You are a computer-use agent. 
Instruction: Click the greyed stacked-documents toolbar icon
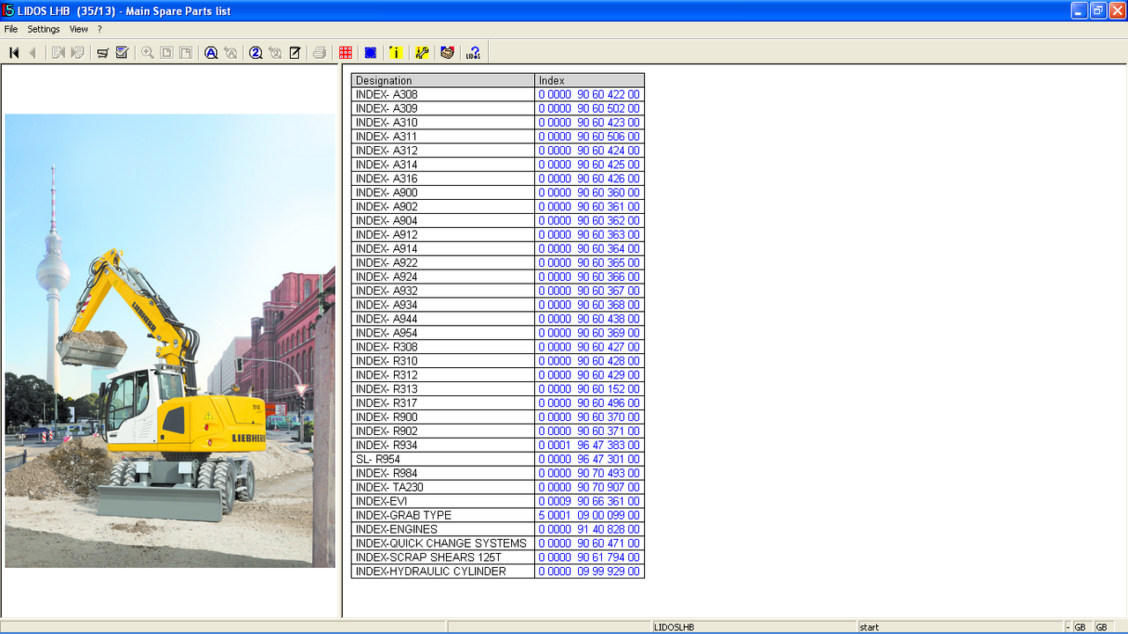coord(78,53)
